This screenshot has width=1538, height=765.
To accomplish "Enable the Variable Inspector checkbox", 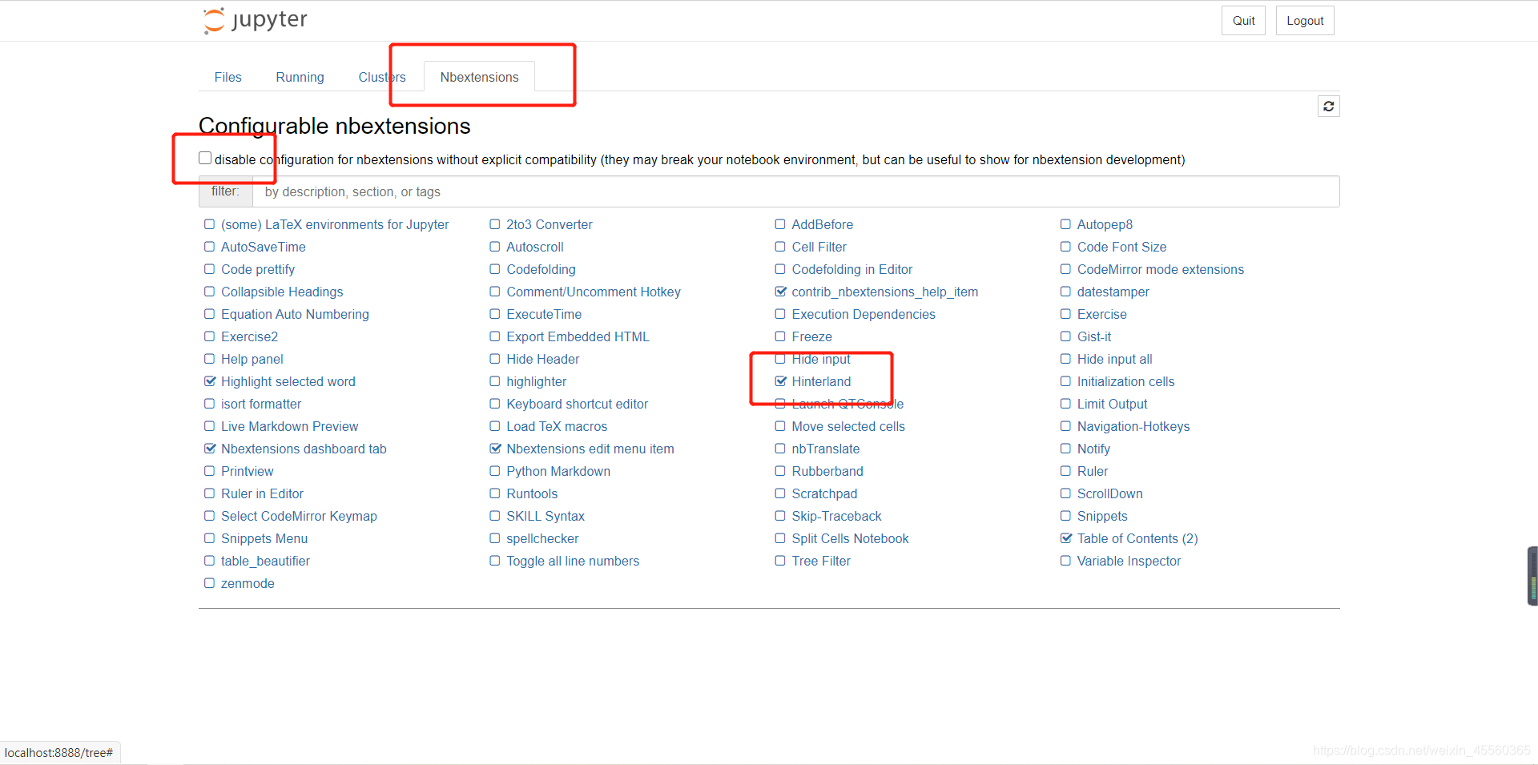I will (1065, 561).
